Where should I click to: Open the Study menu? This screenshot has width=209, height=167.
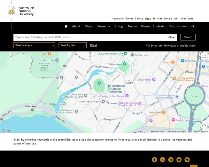[89, 26]
